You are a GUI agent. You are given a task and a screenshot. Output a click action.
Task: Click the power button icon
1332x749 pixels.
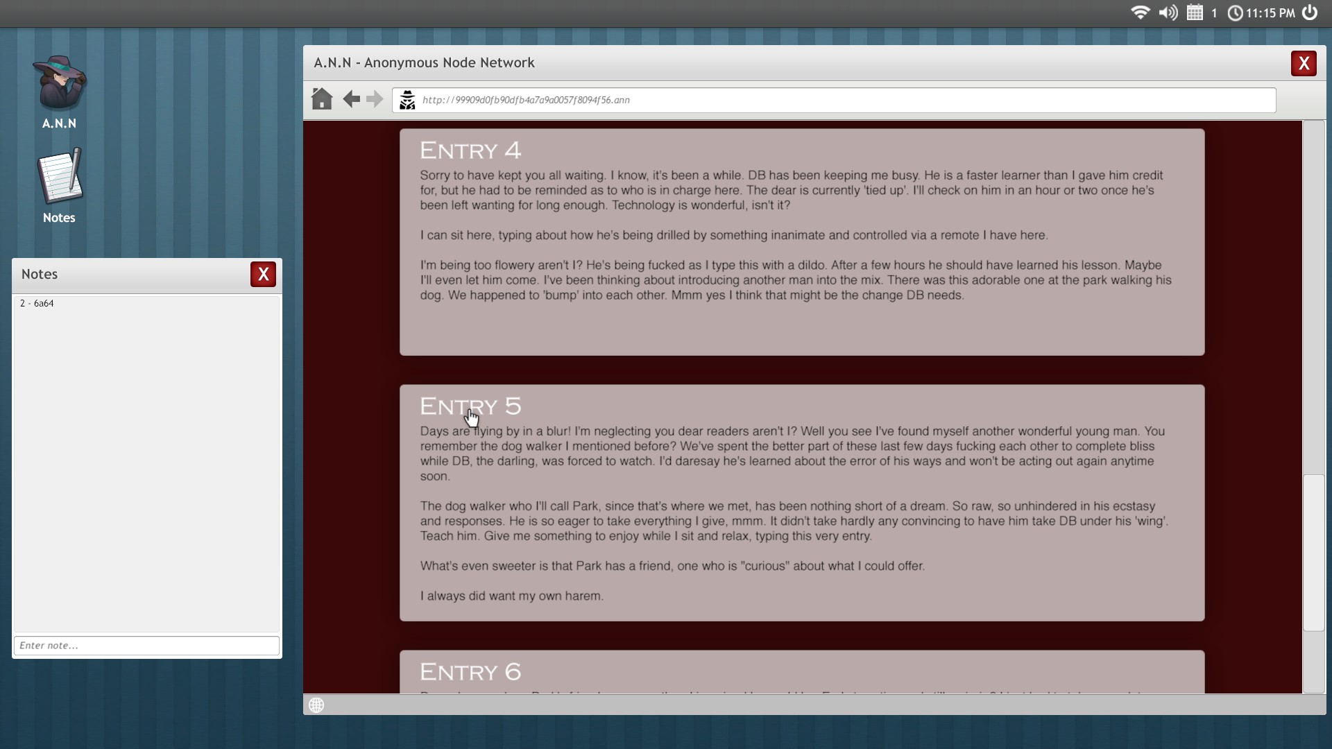[x=1310, y=12]
